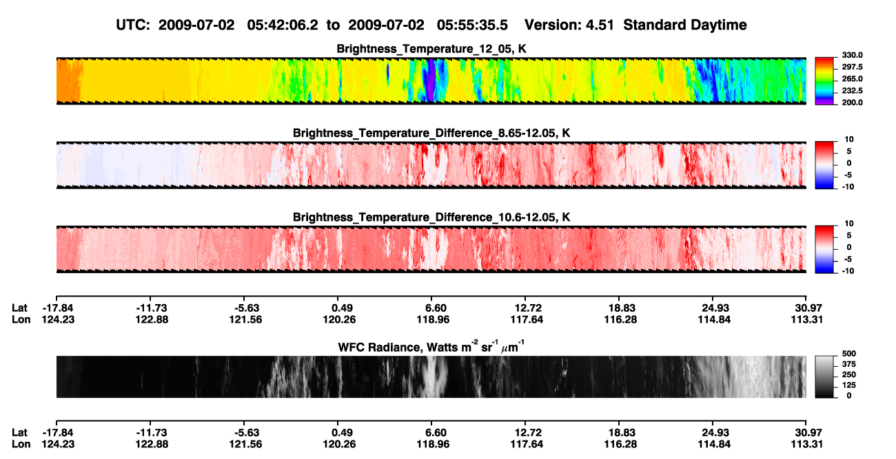Click the 'Brightness_Temperature_12_05, K' panel title
The image size is (896, 459).
[431, 49]
